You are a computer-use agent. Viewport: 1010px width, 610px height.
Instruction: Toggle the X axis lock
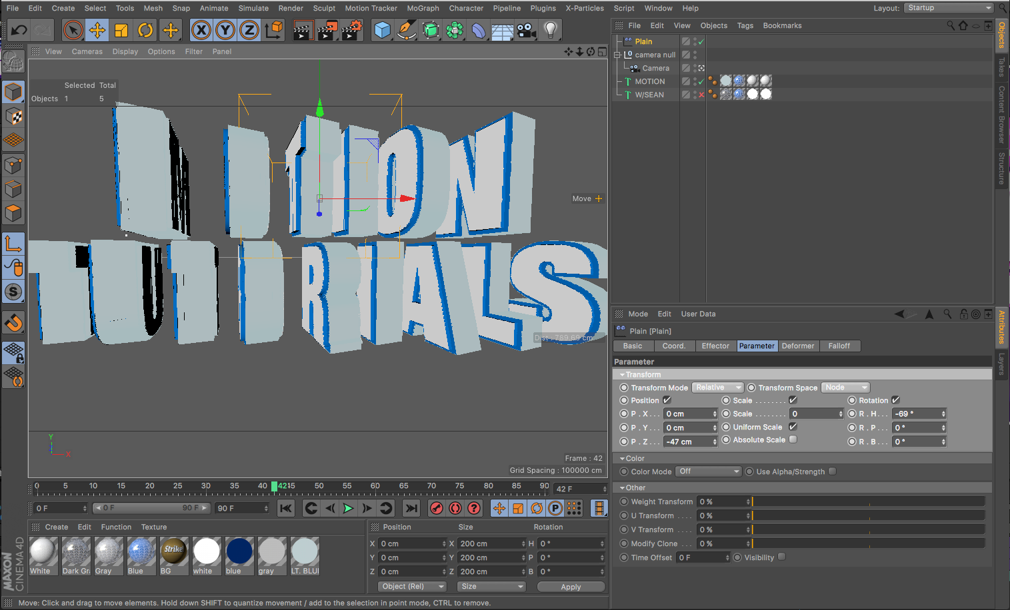(201, 30)
